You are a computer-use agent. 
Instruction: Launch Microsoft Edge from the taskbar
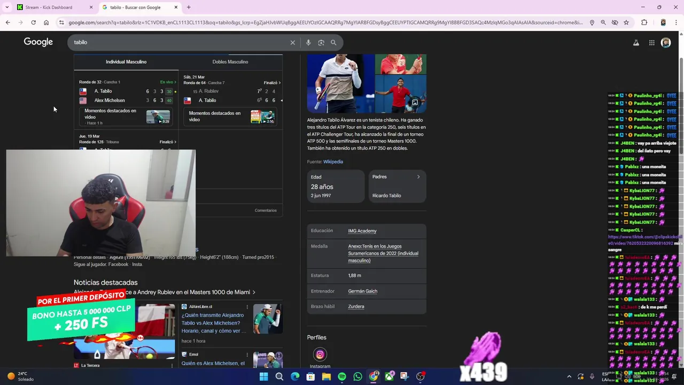[295, 376]
